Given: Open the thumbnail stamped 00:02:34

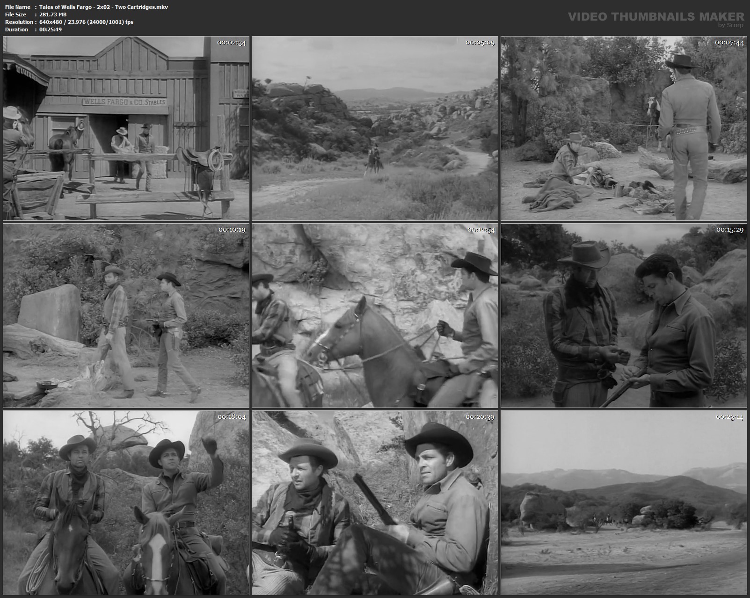Looking at the screenshot, I should (x=126, y=128).
